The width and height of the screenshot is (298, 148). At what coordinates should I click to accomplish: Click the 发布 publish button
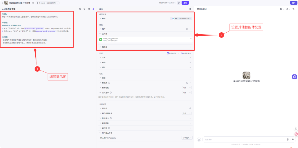pyautogui.click(x=185, y=3)
